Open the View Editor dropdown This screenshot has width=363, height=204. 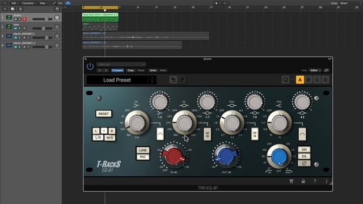[315, 70]
